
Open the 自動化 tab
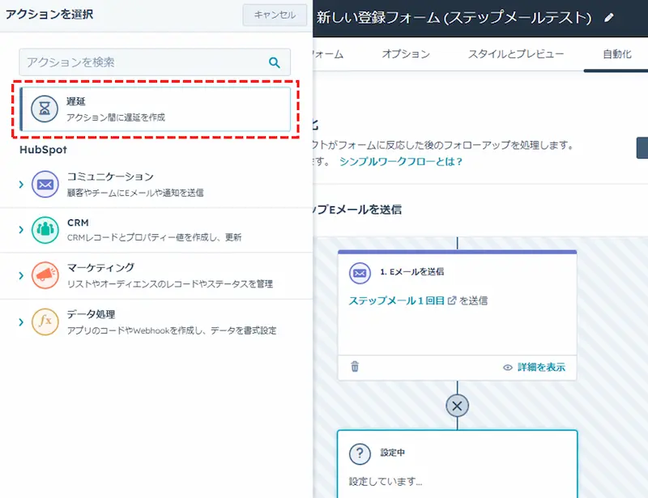click(617, 54)
